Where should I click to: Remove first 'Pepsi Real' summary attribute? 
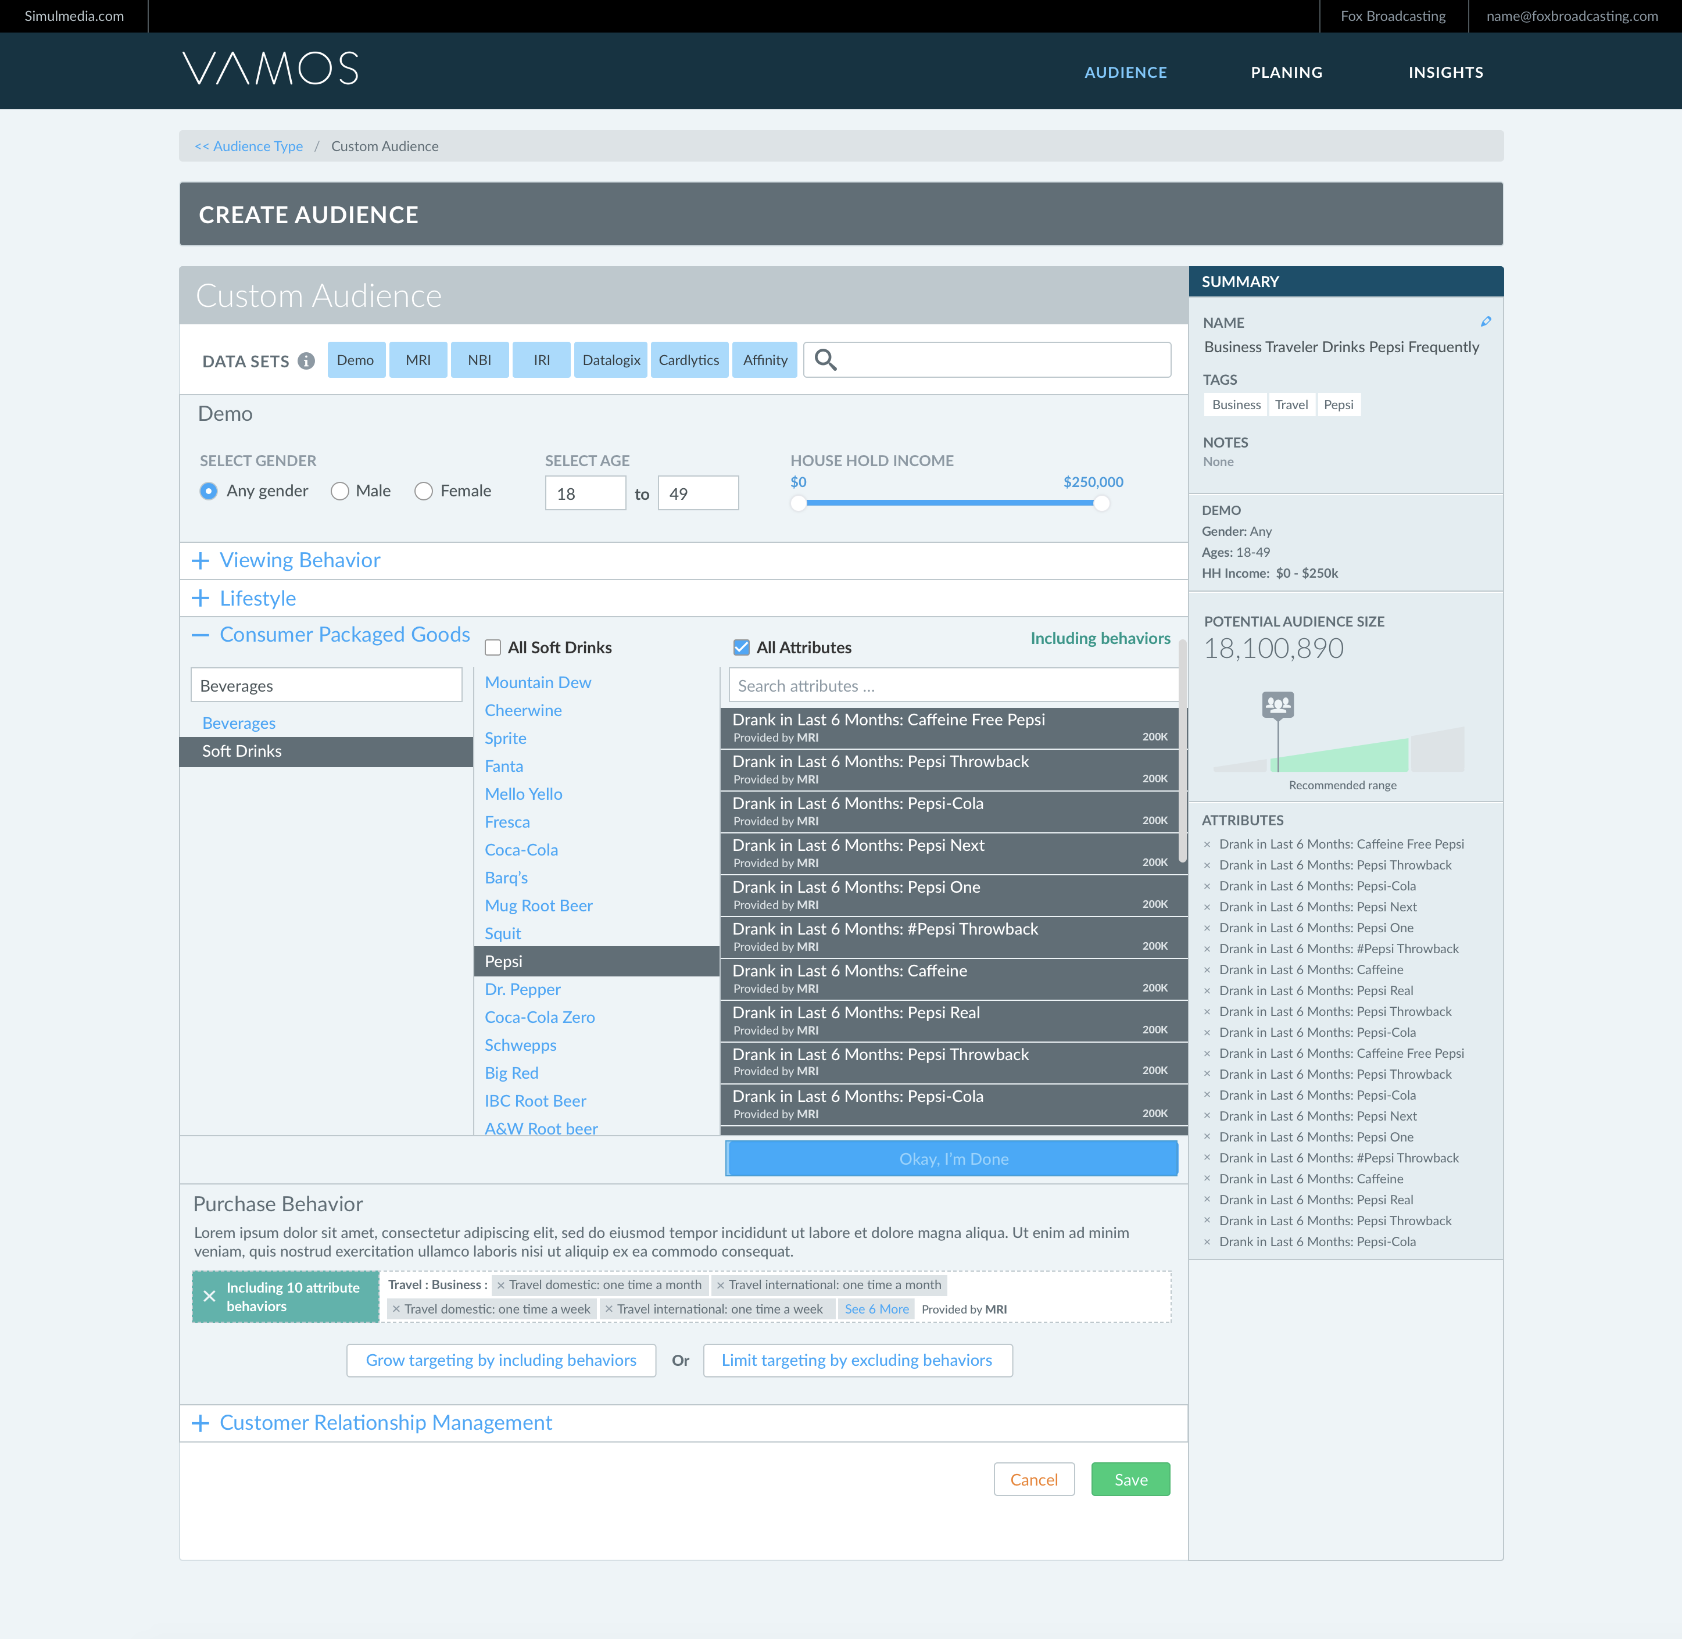tap(1207, 991)
